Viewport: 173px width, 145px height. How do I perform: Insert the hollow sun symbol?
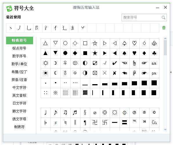[46, 63]
